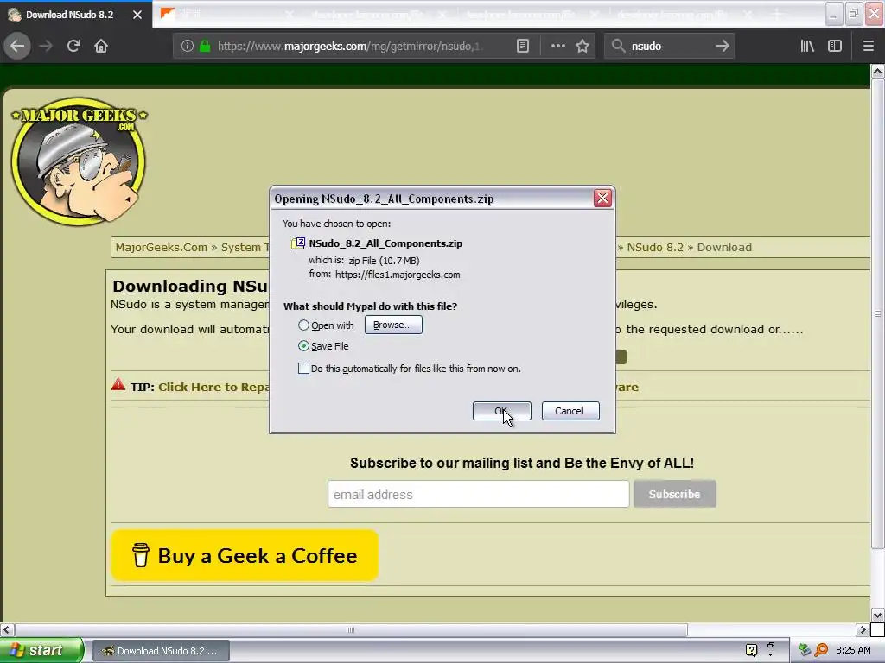This screenshot has width=885, height=663.
Task: Show site information icon in address bar
Action: click(188, 47)
